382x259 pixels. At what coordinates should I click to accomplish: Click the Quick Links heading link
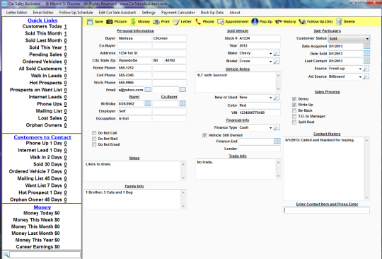[x=42, y=21]
